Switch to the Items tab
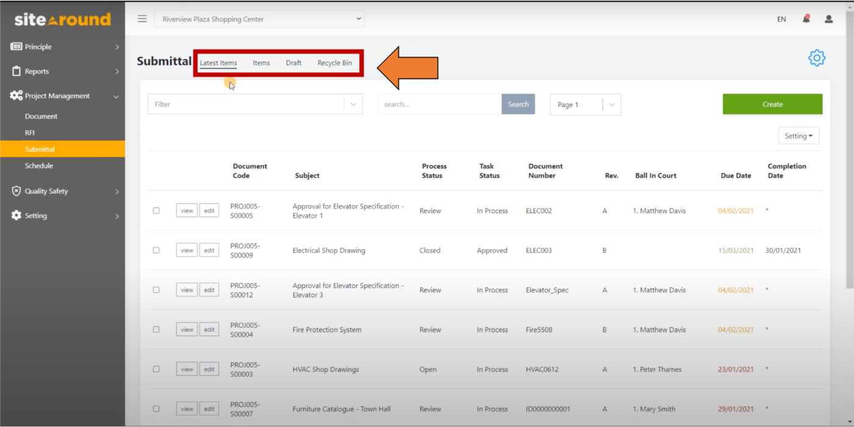The height and width of the screenshot is (427, 854). 261,63
